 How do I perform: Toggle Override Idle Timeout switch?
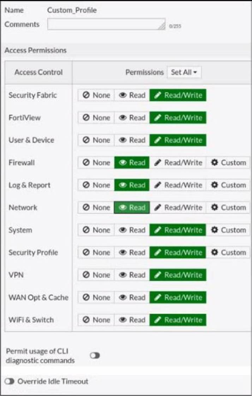(x=9, y=382)
